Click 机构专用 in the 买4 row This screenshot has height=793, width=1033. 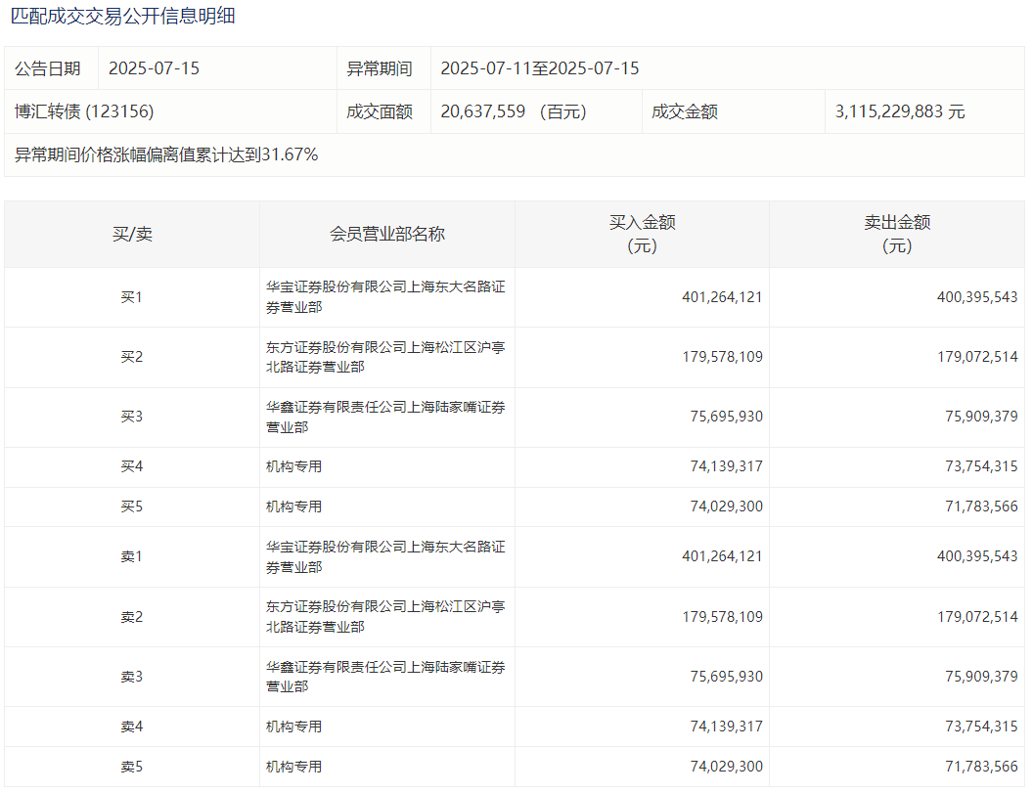[x=293, y=467]
